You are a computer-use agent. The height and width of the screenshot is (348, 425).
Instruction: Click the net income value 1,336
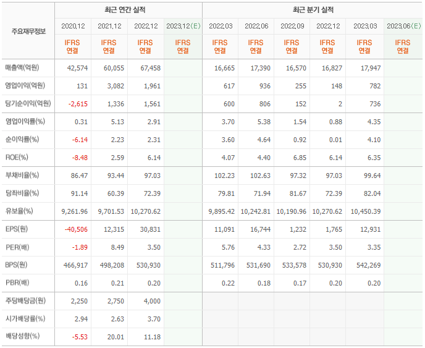[116, 104]
